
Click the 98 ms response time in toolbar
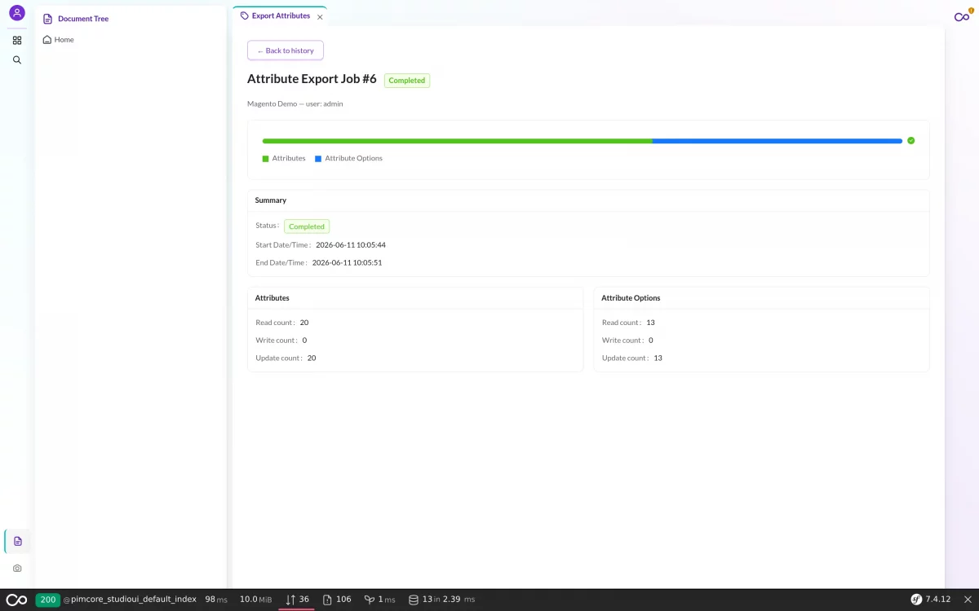pos(216,600)
